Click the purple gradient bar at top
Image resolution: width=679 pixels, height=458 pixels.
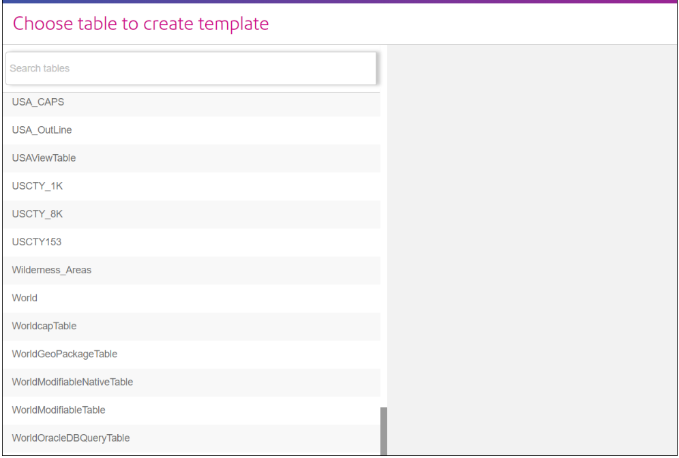tap(339, 1)
